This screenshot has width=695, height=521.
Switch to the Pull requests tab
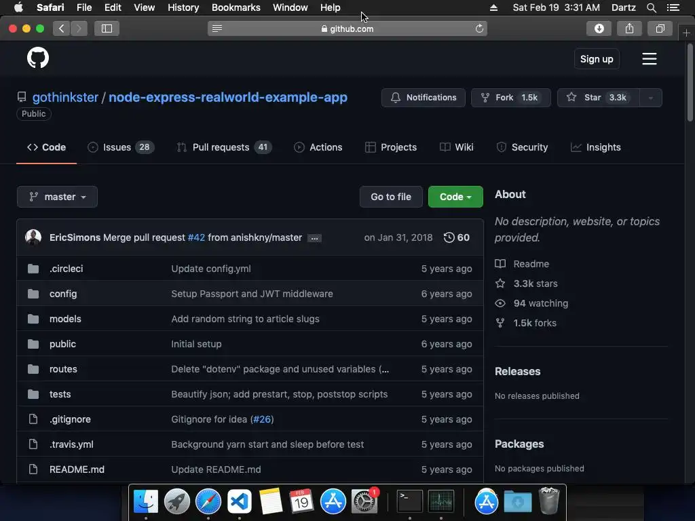[x=224, y=147]
